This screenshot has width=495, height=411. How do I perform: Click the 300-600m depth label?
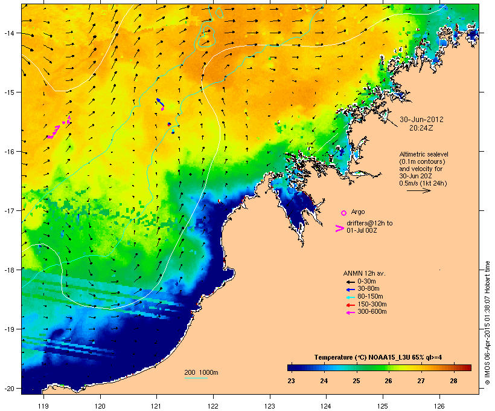[372, 312]
